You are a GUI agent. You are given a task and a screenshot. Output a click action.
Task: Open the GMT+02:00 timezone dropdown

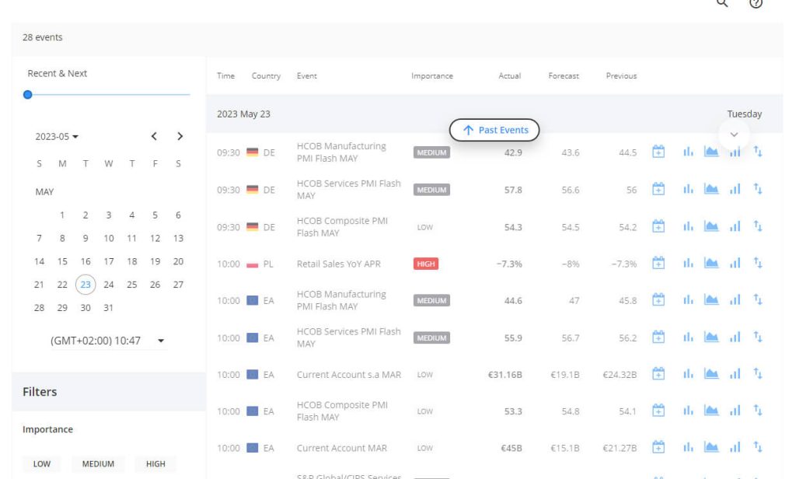[x=107, y=341]
